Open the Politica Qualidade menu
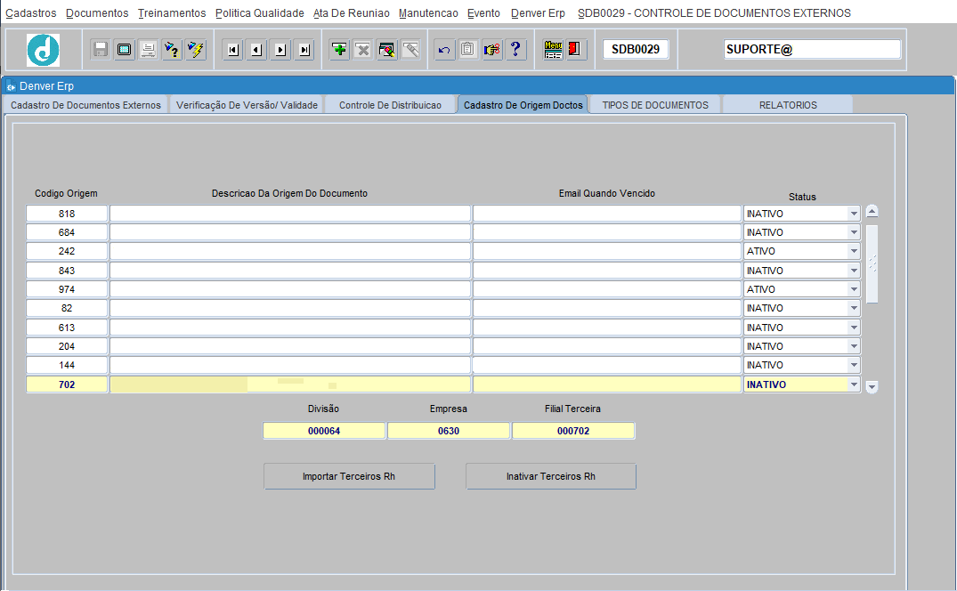 click(259, 12)
